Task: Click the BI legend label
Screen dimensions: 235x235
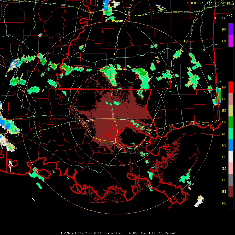Action: (224, 192)
